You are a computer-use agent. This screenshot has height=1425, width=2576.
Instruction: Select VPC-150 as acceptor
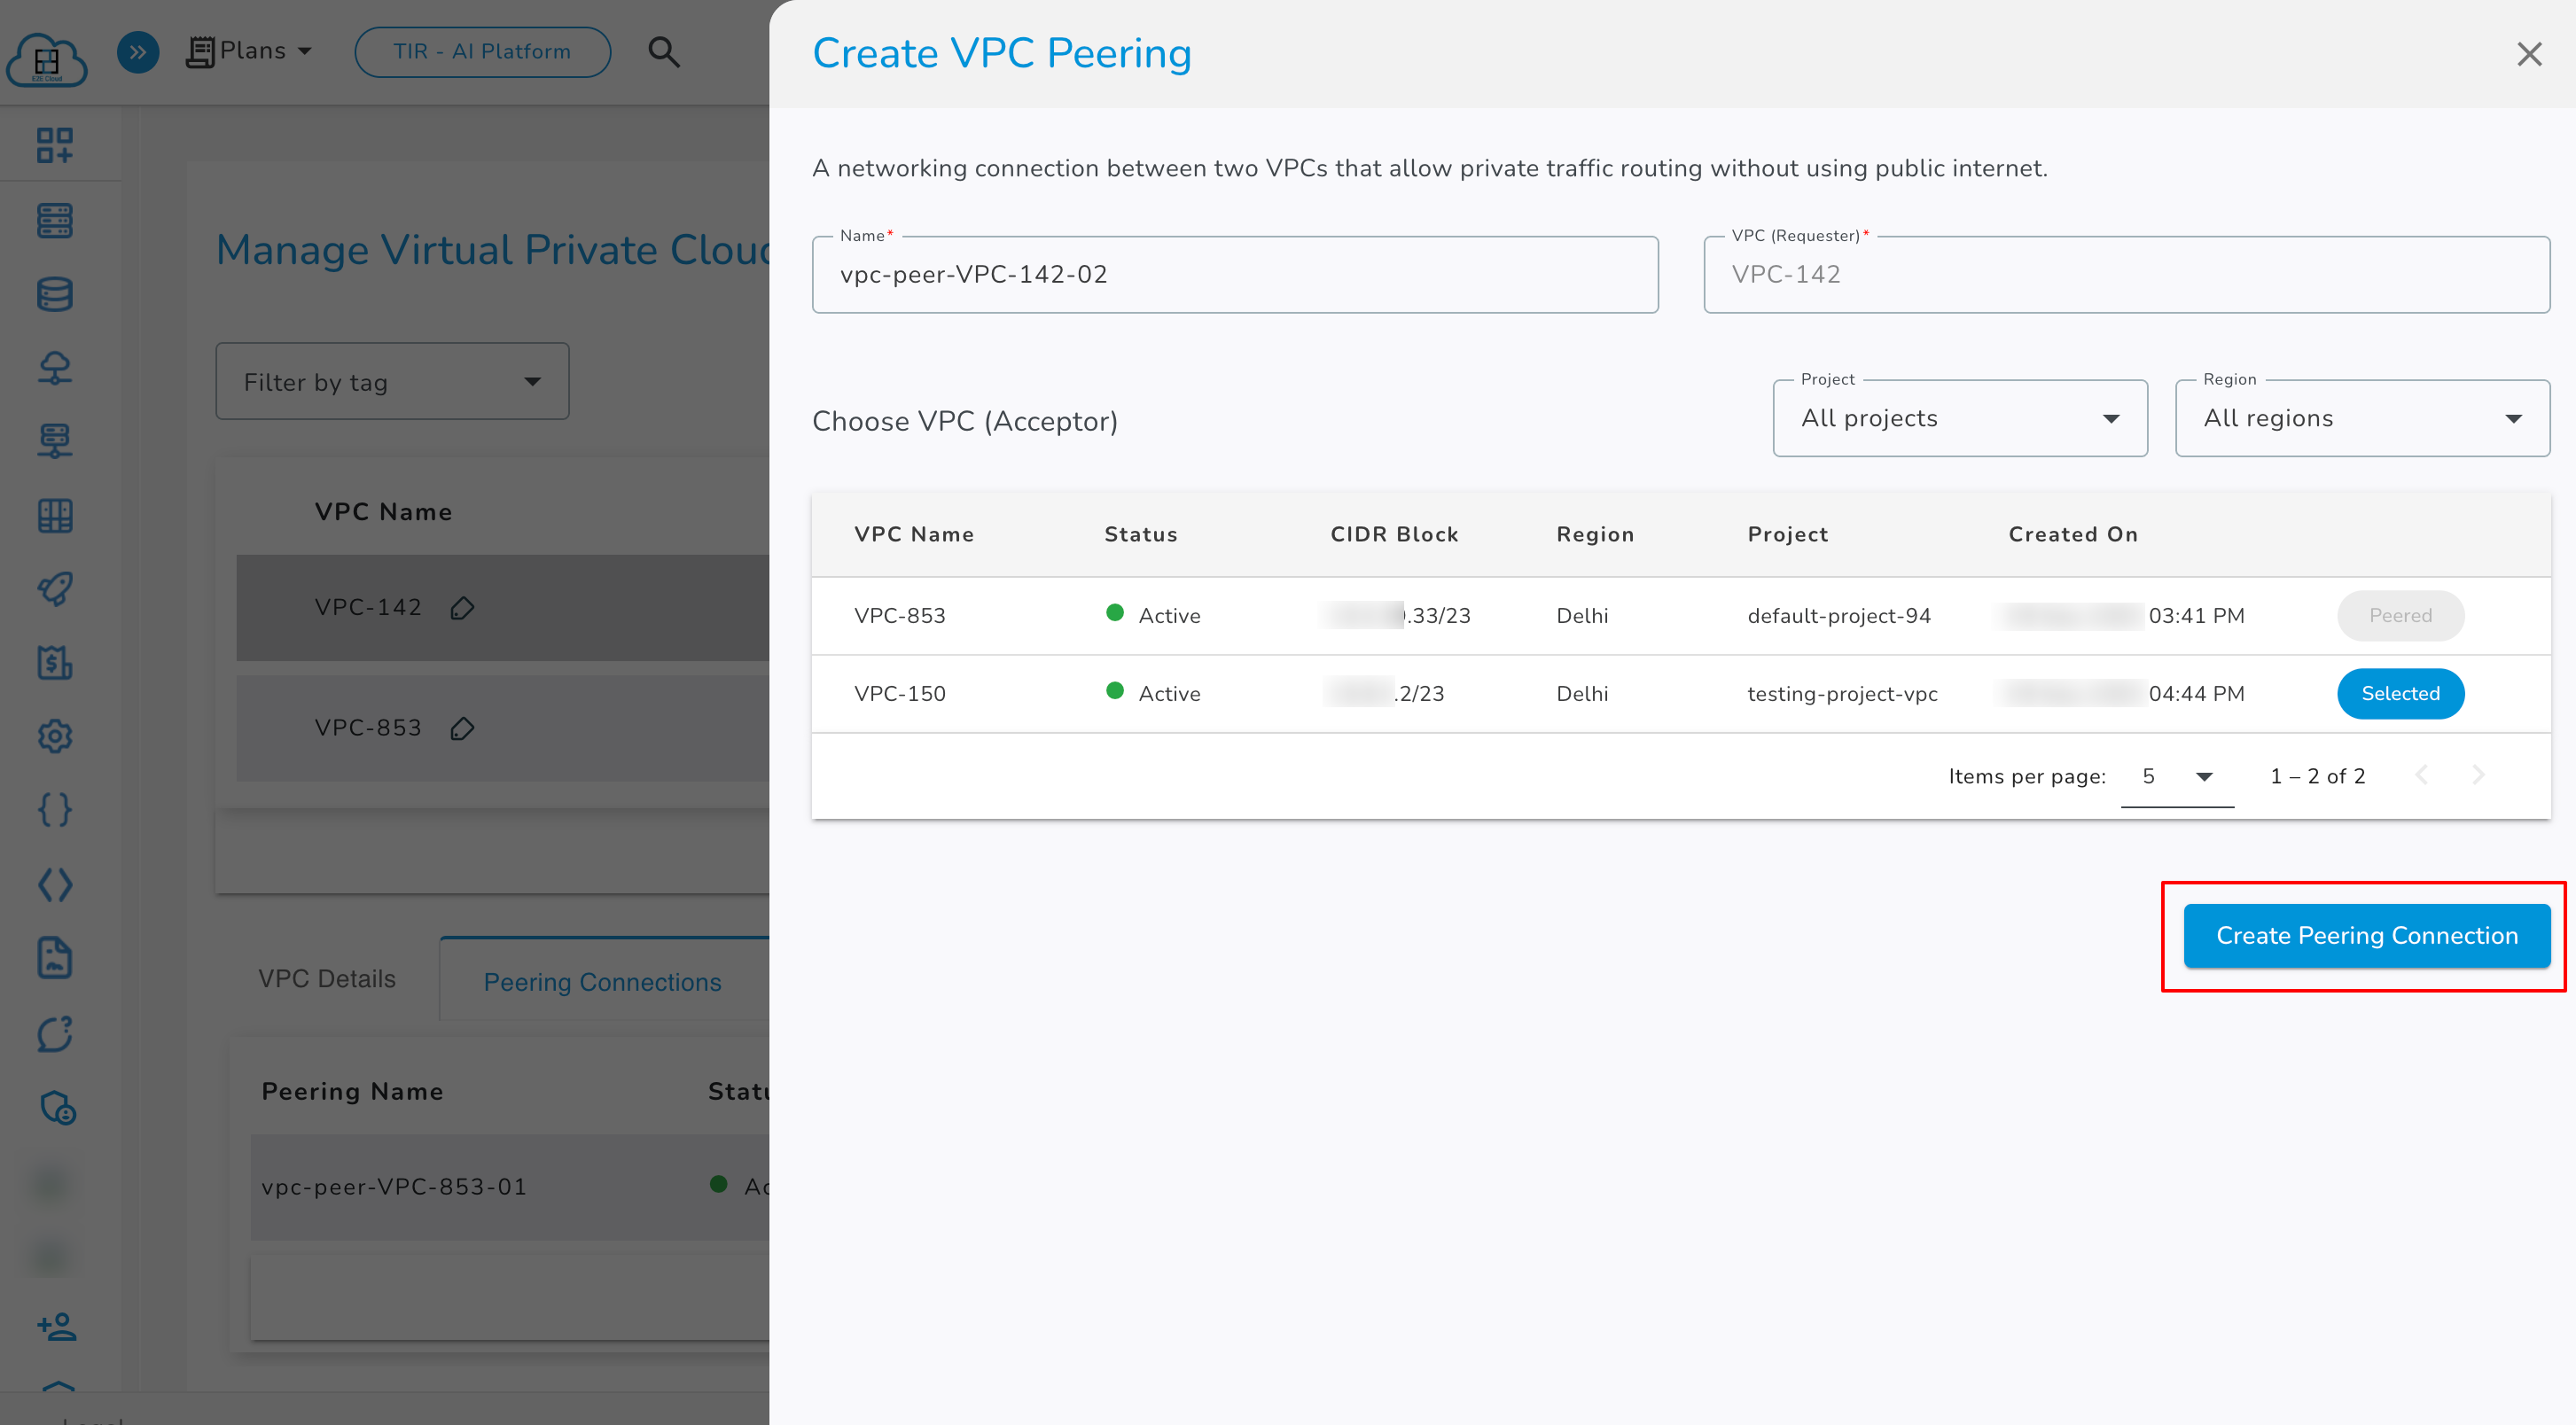[x=2400, y=693]
